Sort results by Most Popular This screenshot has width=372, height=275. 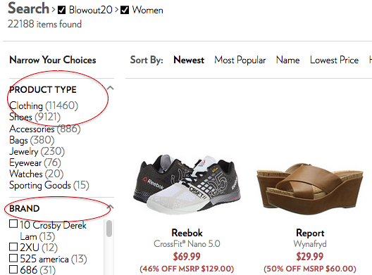point(240,60)
